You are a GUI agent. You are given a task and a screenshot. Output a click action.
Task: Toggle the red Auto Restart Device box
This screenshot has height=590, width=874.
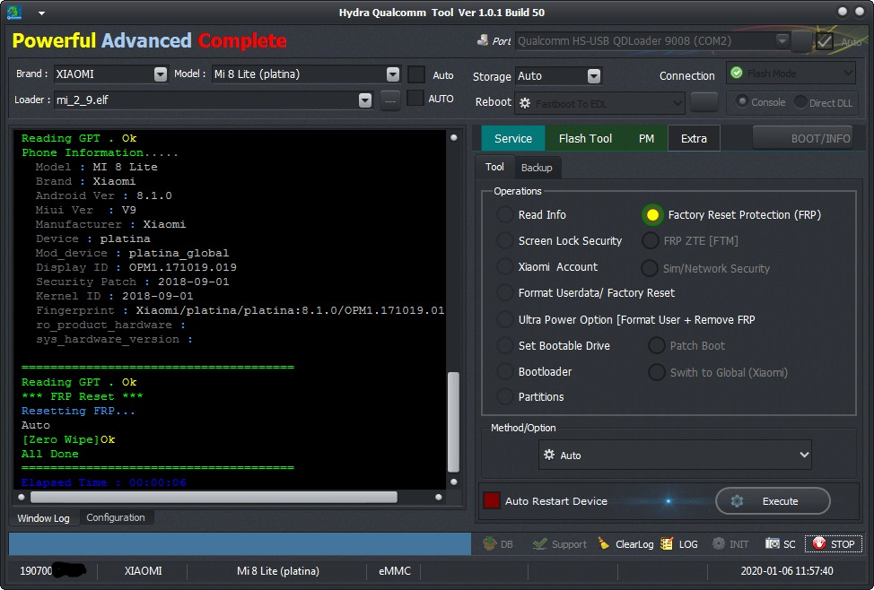point(492,501)
